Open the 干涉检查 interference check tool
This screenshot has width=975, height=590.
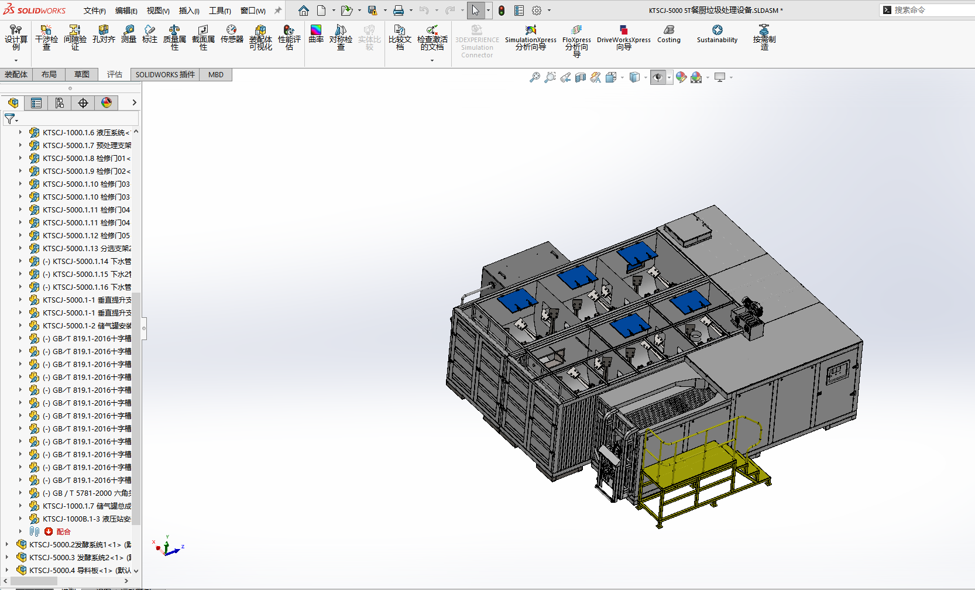tap(46, 36)
